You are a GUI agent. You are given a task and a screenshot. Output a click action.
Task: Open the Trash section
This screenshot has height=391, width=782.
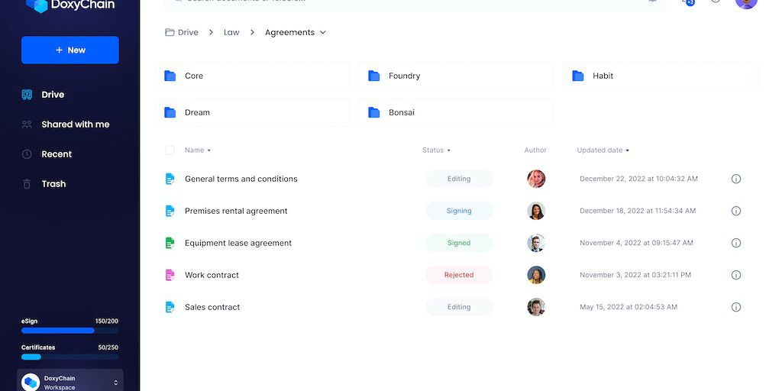pyautogui.click(x=53, y=184)
